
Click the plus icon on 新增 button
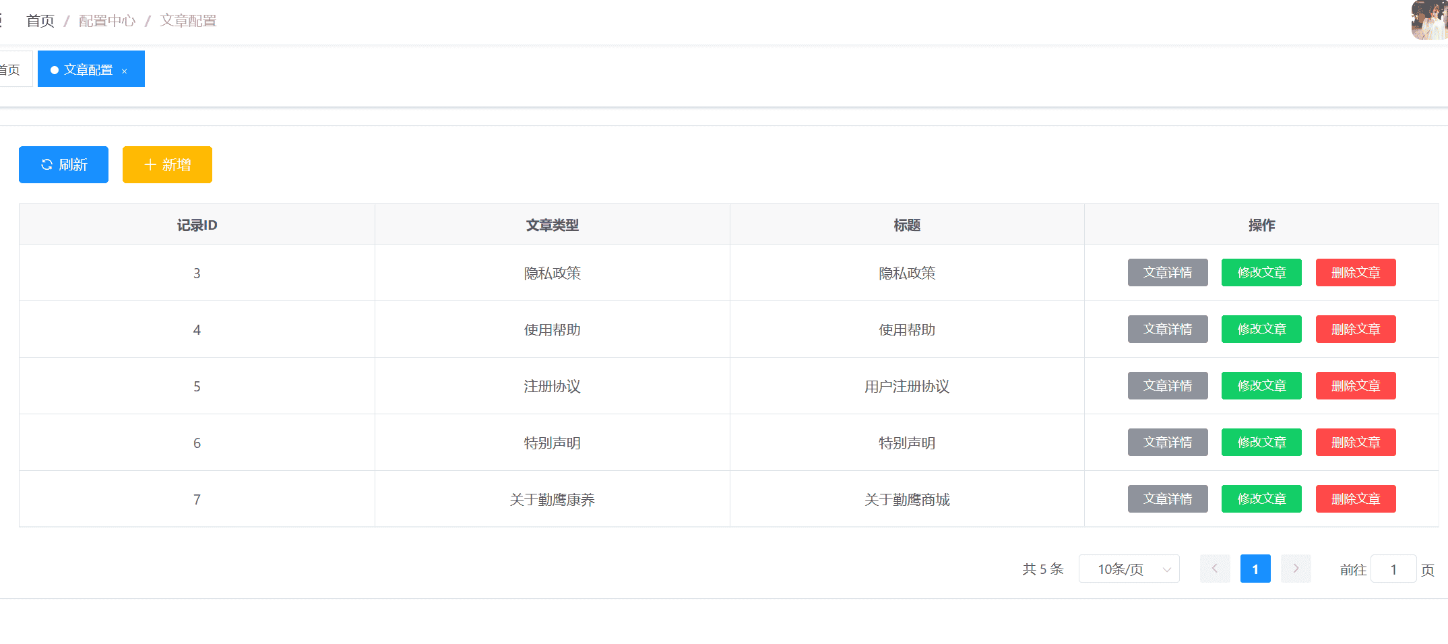tap(149, 164)
